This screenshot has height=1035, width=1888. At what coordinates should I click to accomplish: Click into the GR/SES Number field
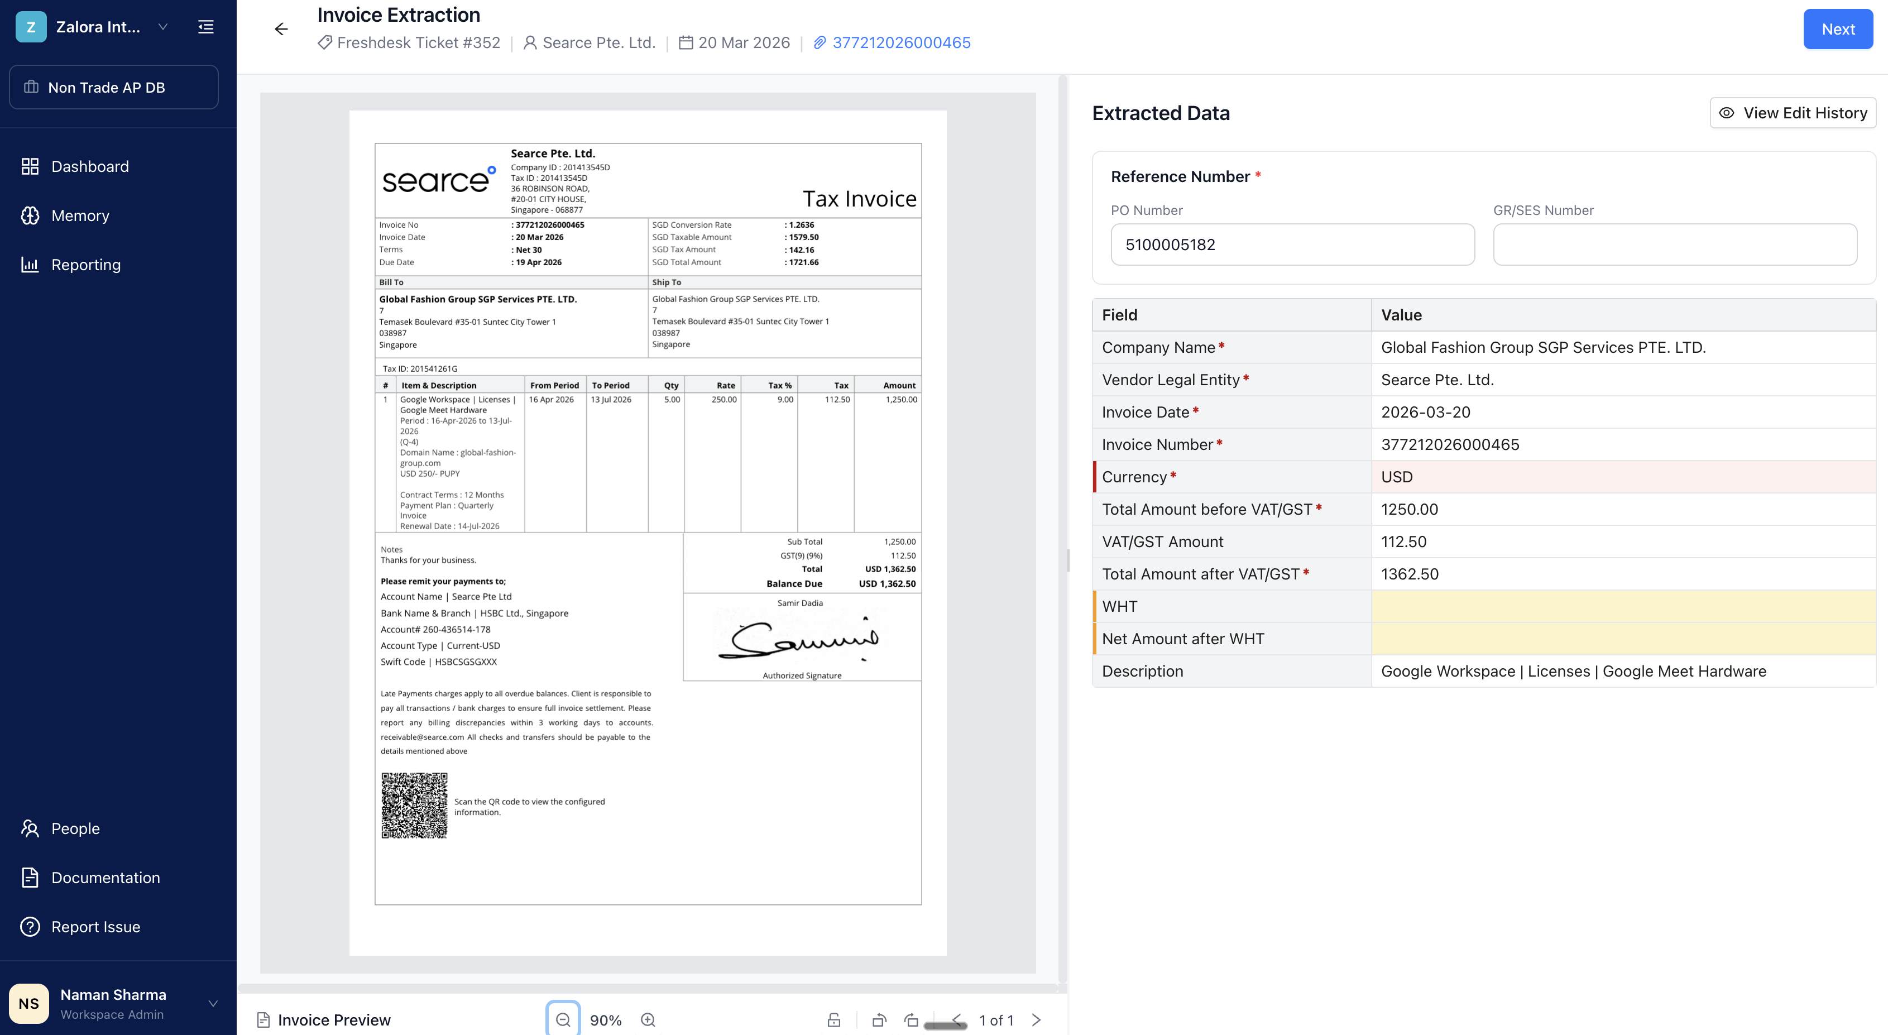tap(1675, 245)
